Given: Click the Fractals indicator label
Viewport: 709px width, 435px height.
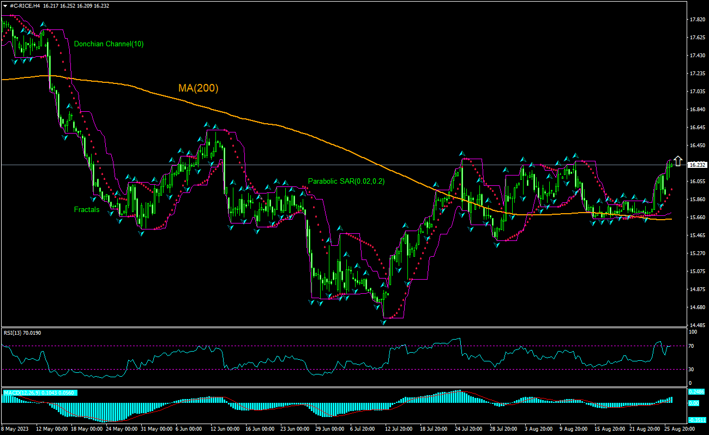Looking at the screenshot, I should pyautogui.click(x=87, y=209).
